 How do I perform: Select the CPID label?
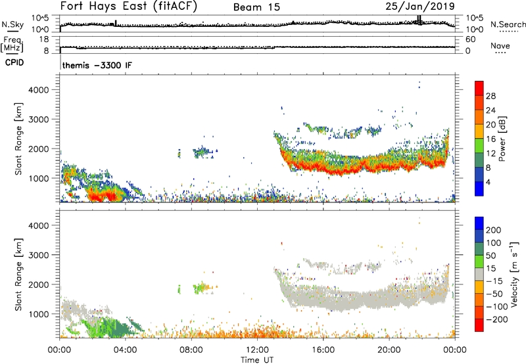[14, 62]
